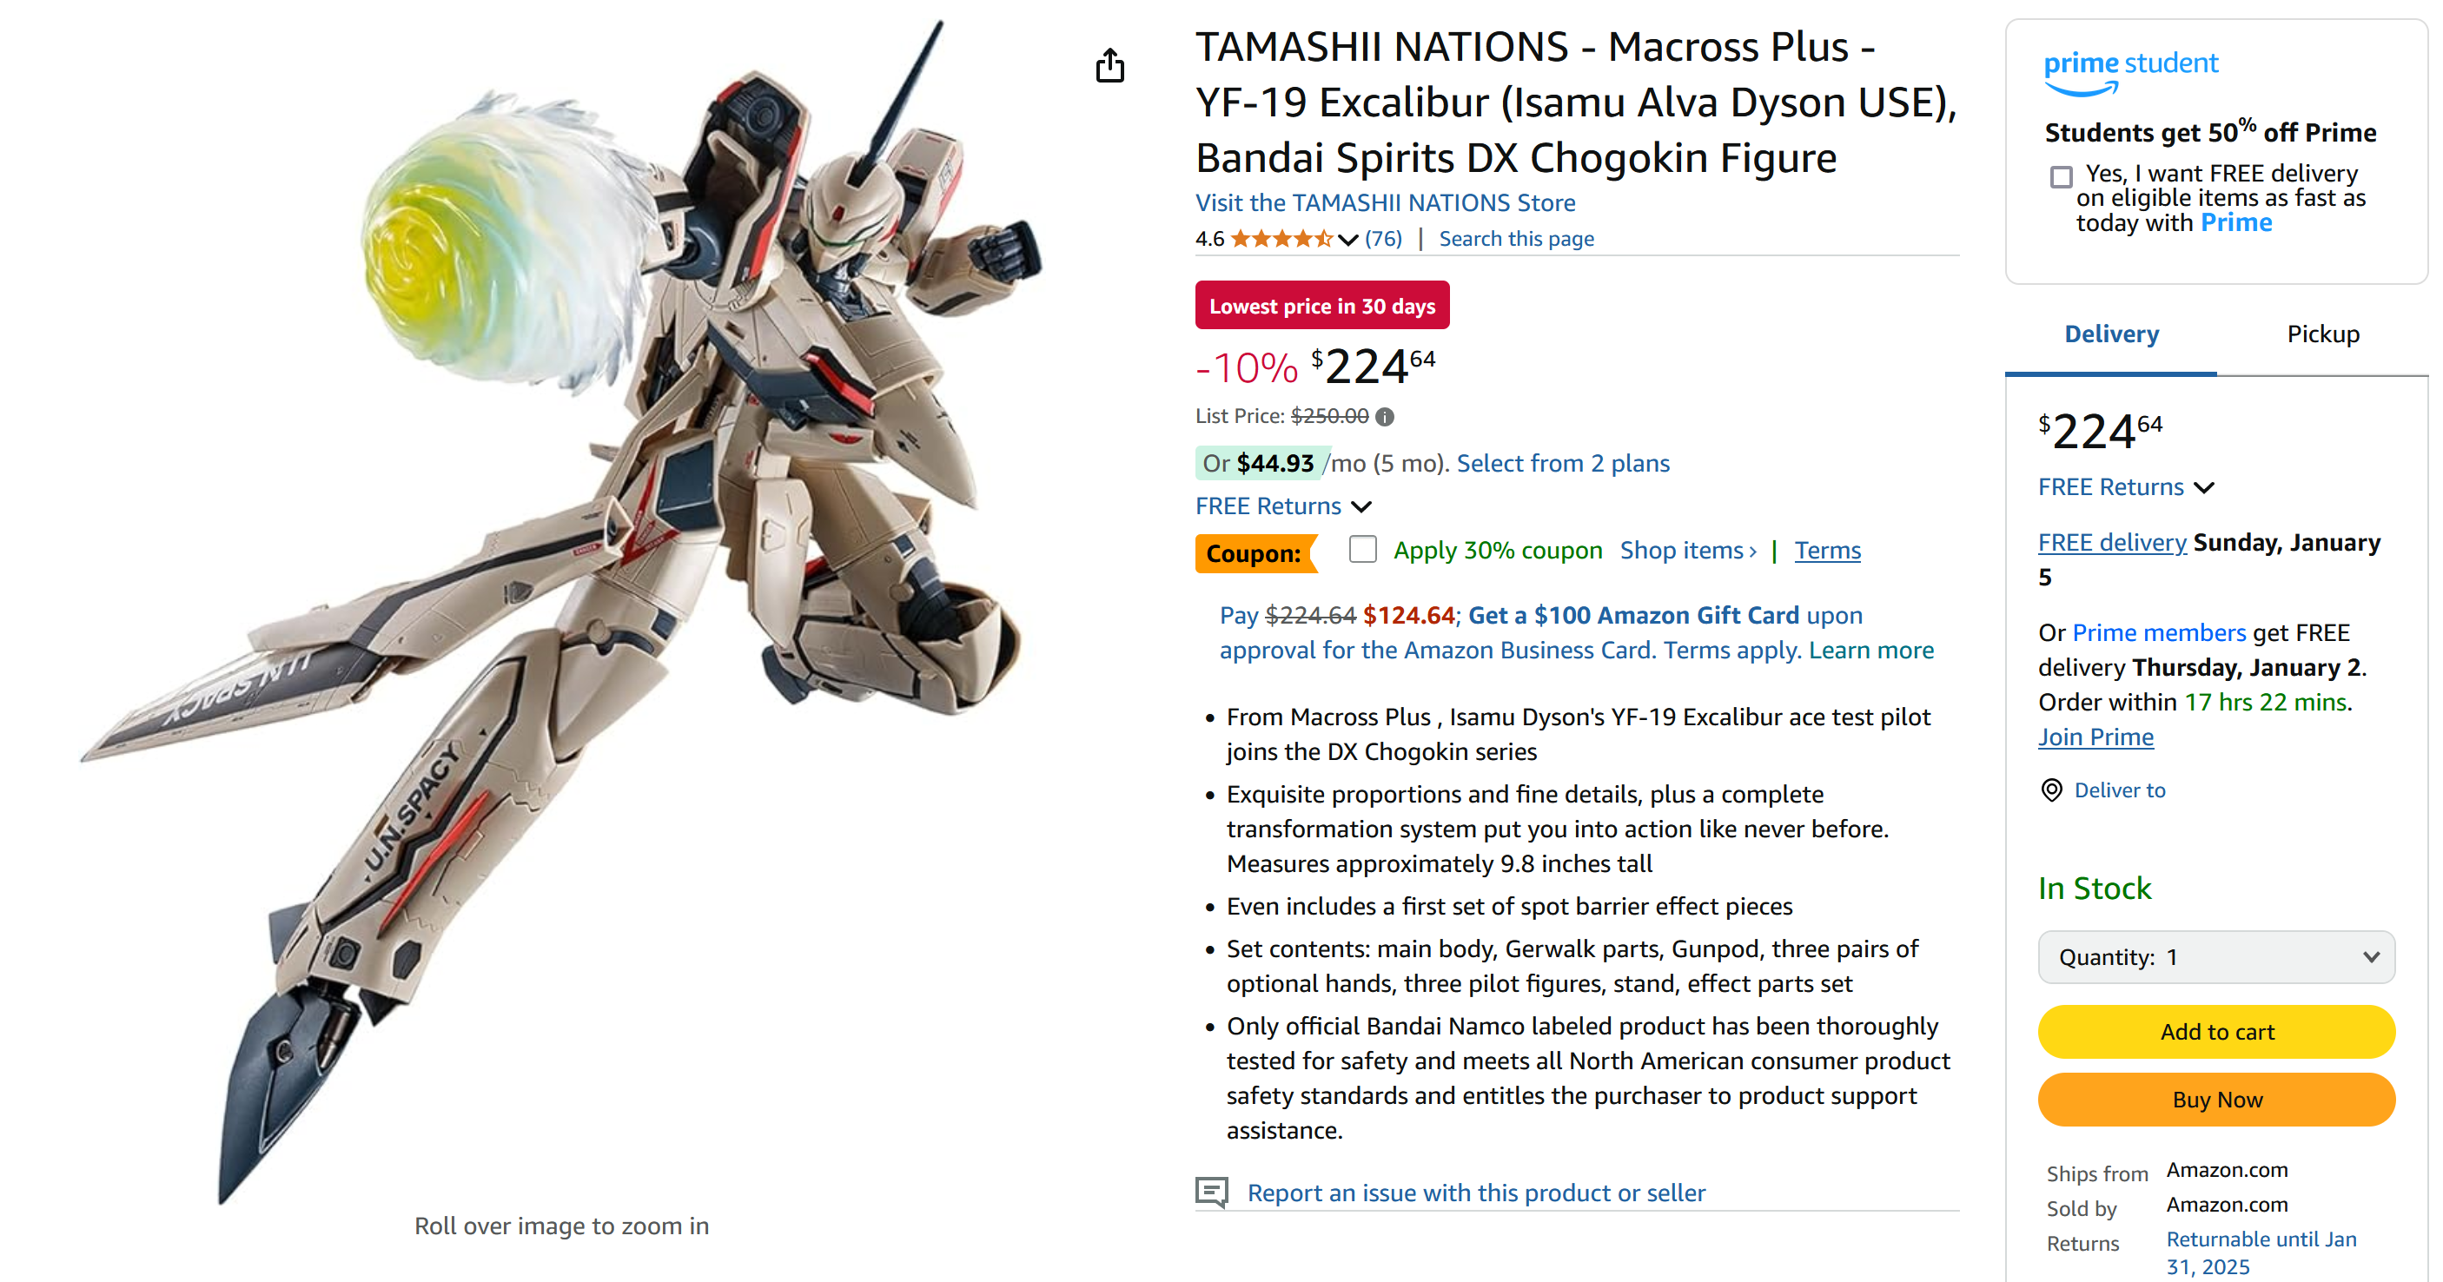Open Select from 2 plans link
The width and height of the screenshot is (2443, 1282).
1562,463
